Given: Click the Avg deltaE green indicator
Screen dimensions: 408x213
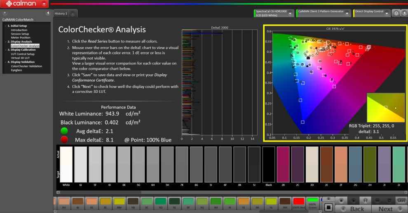Looking at the screenshot, I should click(64, 130).
